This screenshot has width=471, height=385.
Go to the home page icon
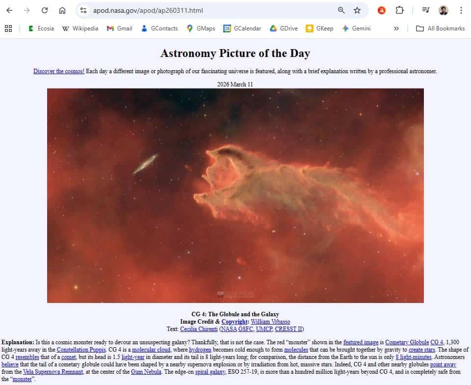click(62, 10)
